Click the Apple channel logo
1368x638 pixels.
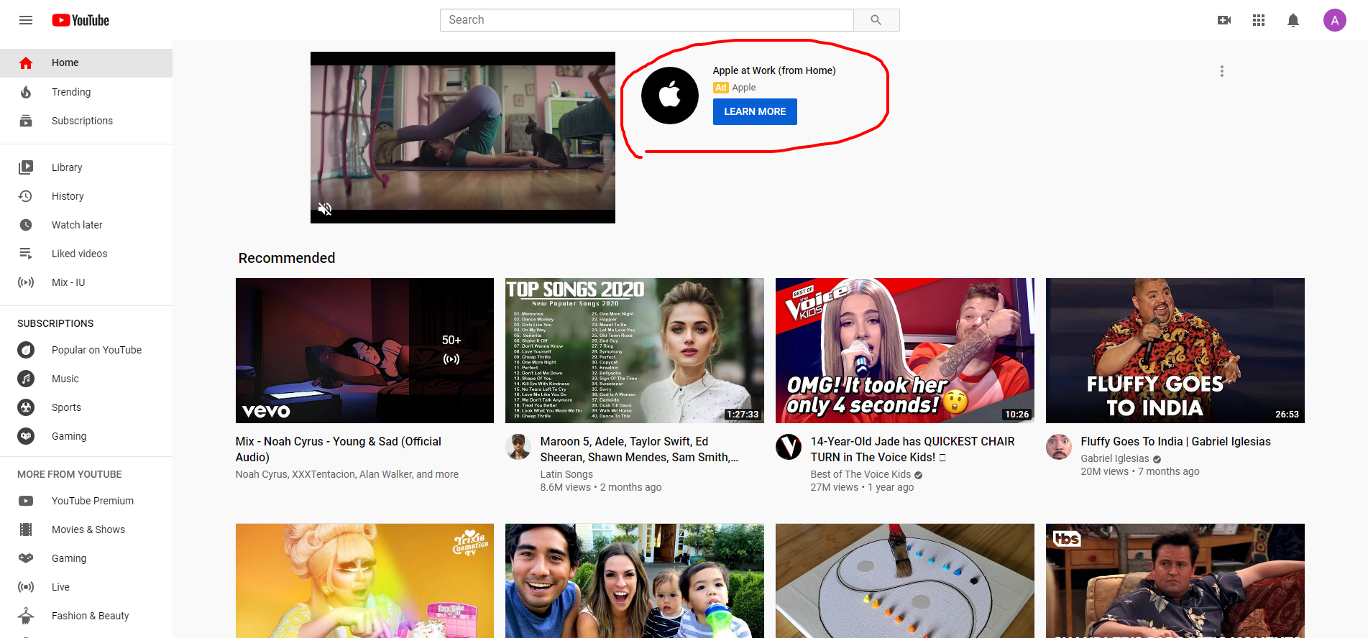click(669, 96)
